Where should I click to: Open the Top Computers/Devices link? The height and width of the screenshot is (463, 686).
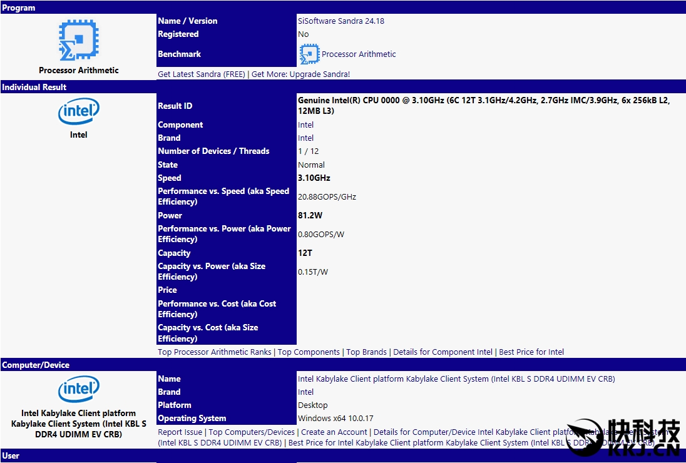tap(252, 432)
